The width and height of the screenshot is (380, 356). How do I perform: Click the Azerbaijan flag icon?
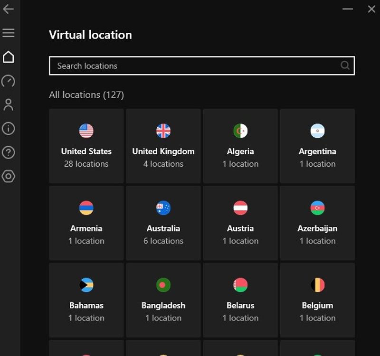[317, 208]
